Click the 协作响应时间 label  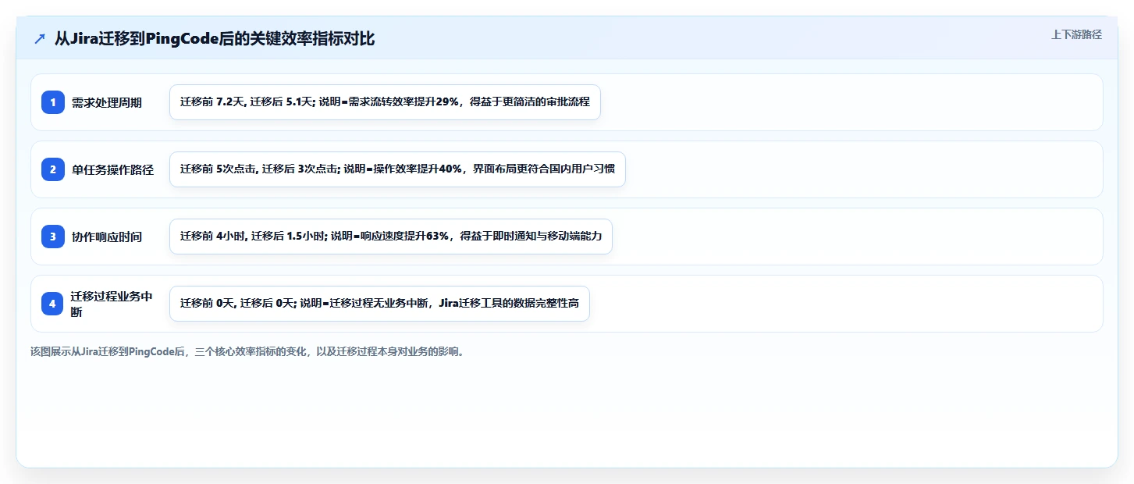(x=107, y=237)
